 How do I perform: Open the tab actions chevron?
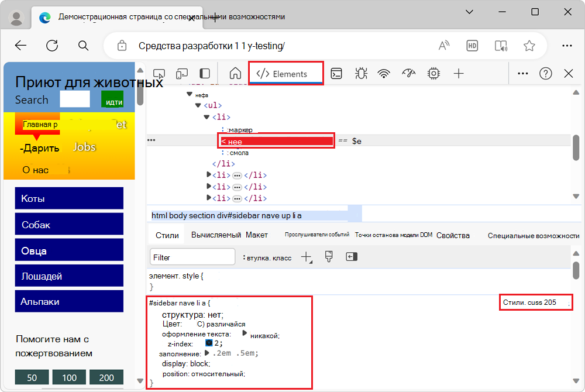coord(469,12)
